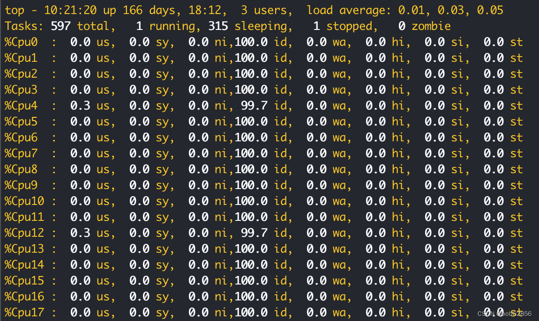Click the %Cpu15 row label
Screen dimensions: 539x321
24,281
